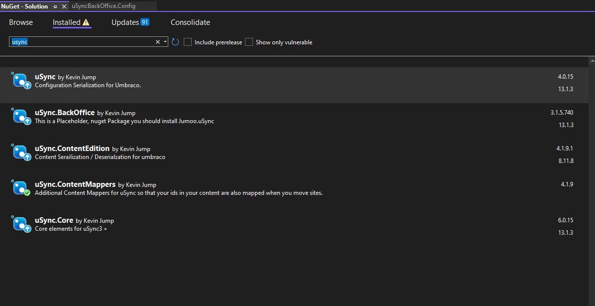
Task: Click latest version 13.1.3 of uSync.Core
Action: click(x=566, y=233)
